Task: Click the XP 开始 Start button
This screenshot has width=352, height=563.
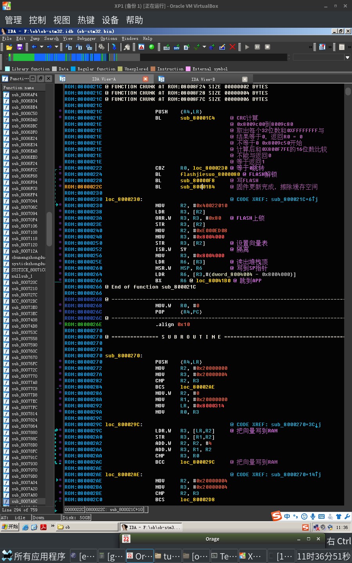Action: pyautogui.click(x=10, y=527)
